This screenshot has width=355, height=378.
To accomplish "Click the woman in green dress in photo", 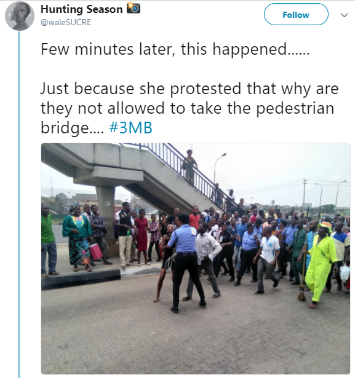I will [x=78, y=238].
